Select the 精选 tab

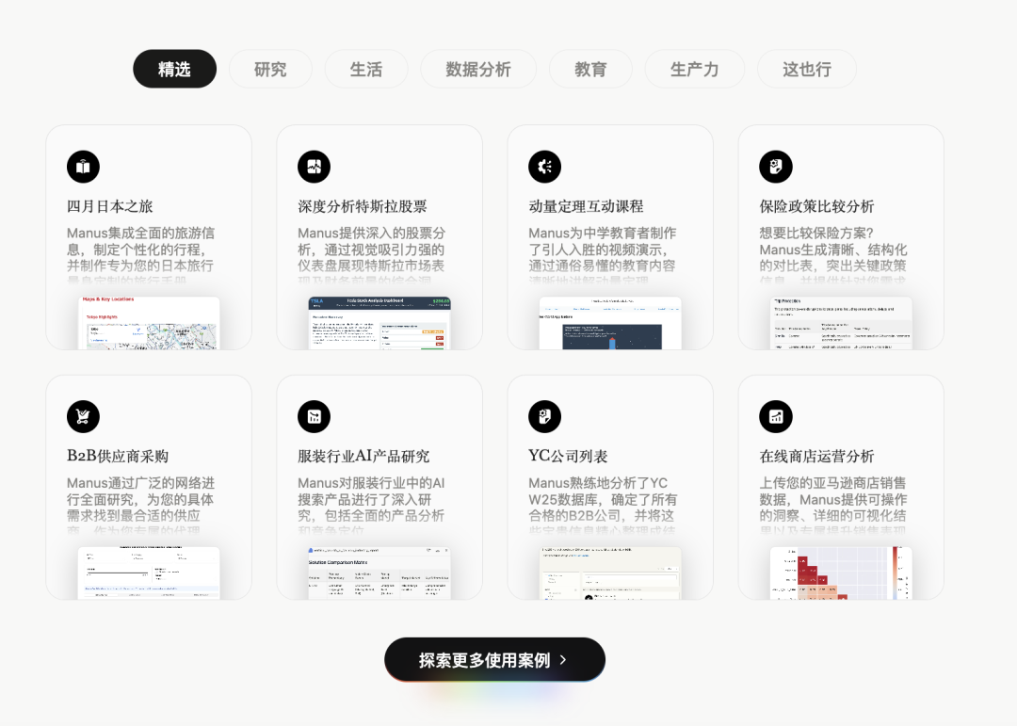[x=174, y=69]
